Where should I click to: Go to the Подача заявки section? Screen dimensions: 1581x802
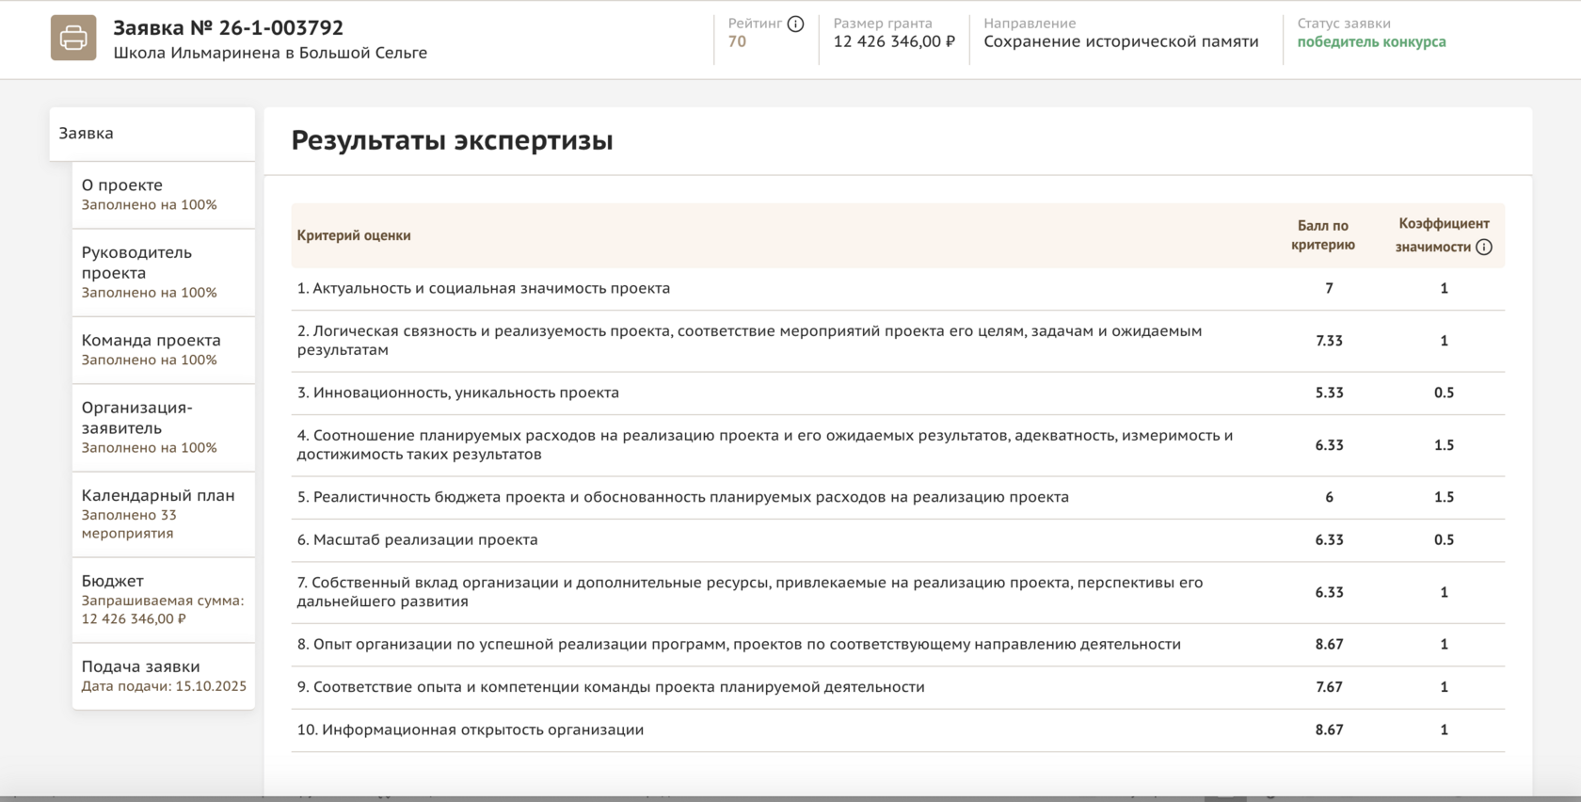pos(164,676)
